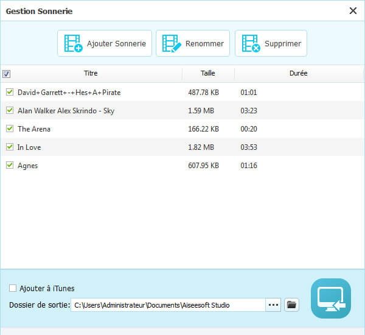Select the In Love ringtone title
Screen dimensions: 365x335
29,147
